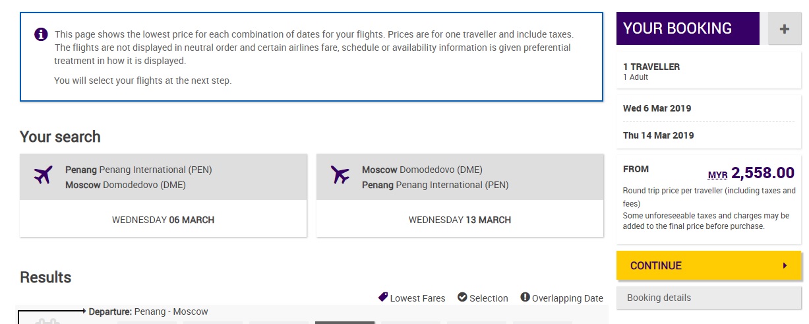Select the Wednesday 06 March departure date
The height and width of the screenshot is (324, 809).
[x=163, y=220]
